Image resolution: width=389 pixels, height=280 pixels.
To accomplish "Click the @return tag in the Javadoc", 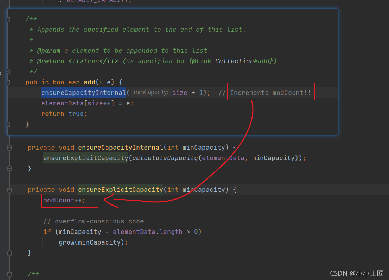I will 50,61.
